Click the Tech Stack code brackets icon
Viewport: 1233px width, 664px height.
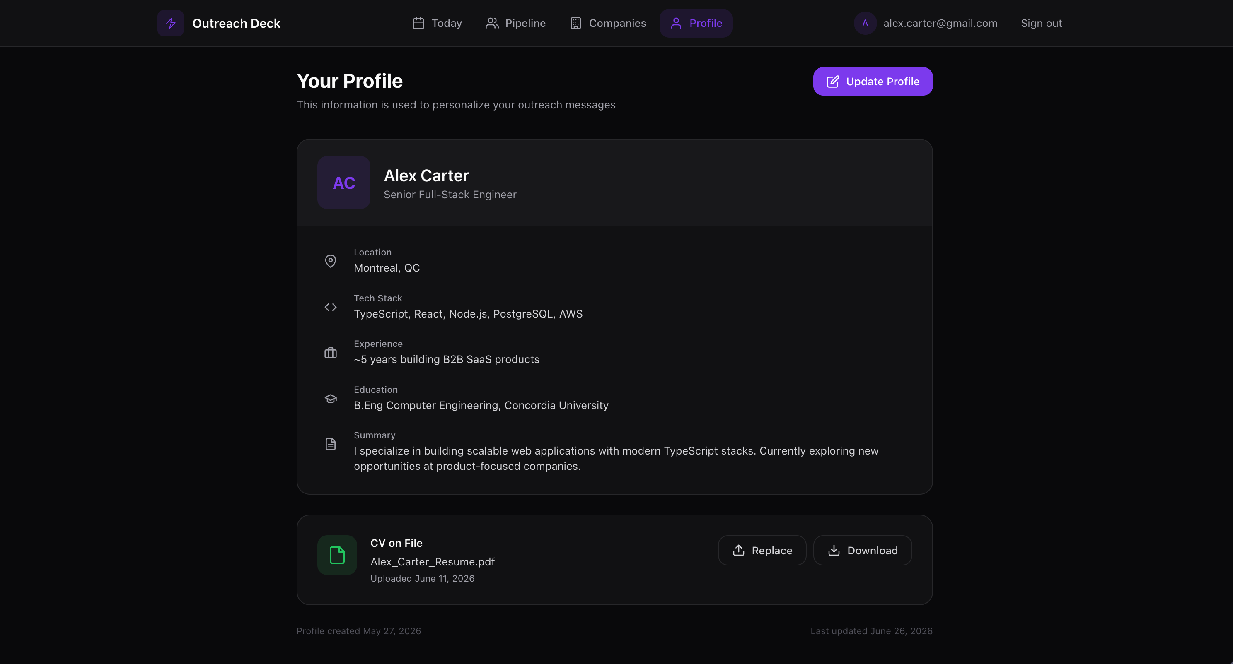330,307
